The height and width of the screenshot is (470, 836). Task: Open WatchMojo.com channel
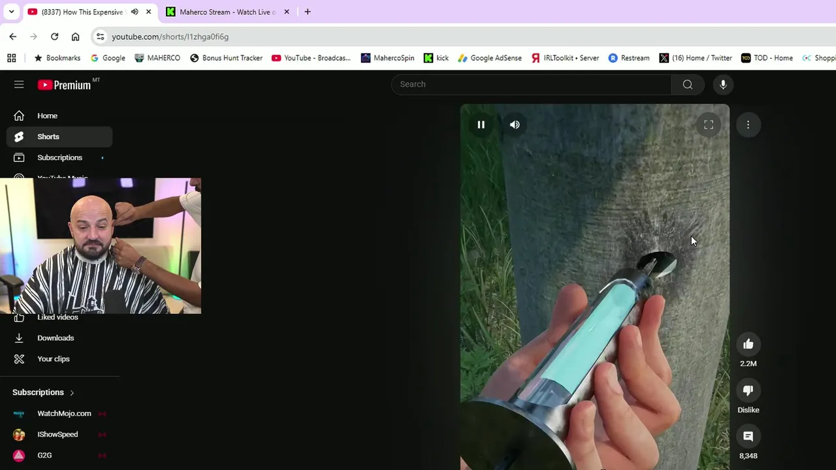(x=59, y=413)
